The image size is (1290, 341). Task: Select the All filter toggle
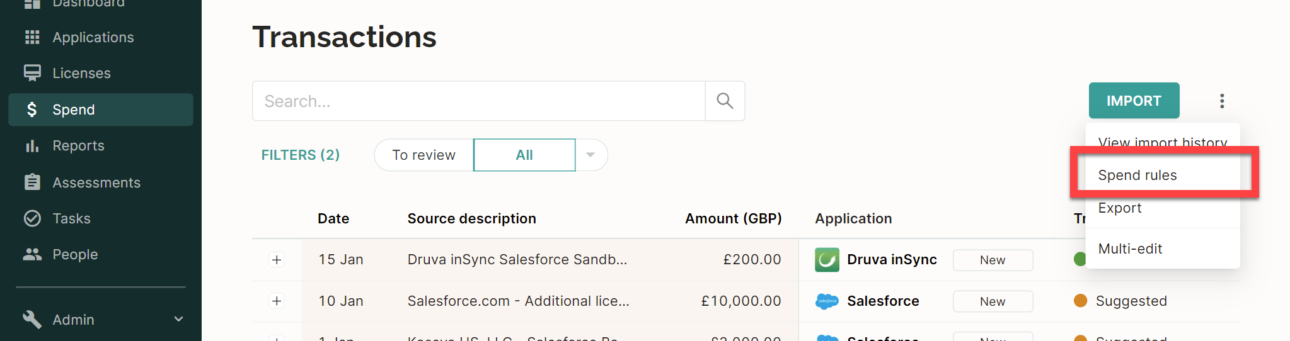tap(524, 155)
